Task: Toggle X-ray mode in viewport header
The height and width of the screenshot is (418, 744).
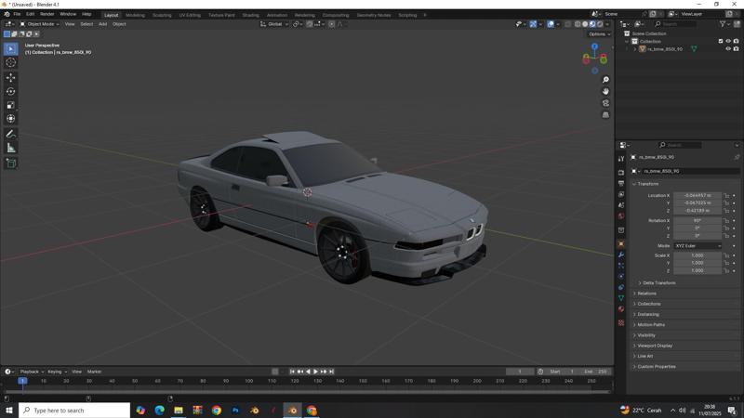Action: tap(567, 24)
